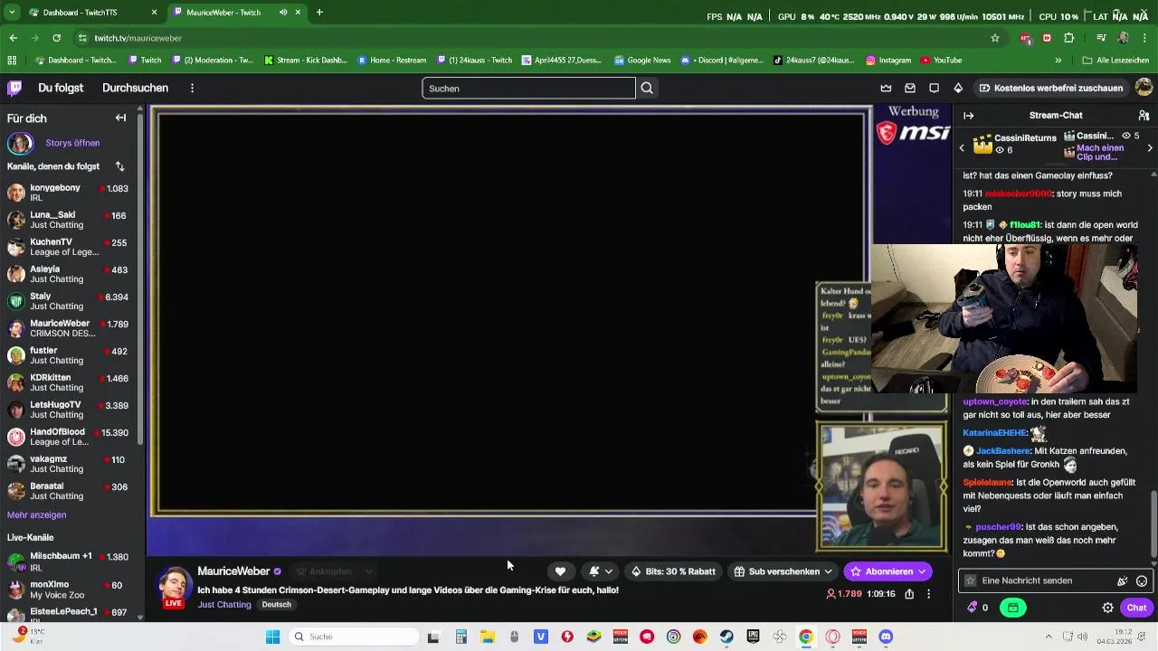The width and height of the screenshot is (1158, 651).
Task: Click the Deutsch language tag
Action: coord(277,604)
